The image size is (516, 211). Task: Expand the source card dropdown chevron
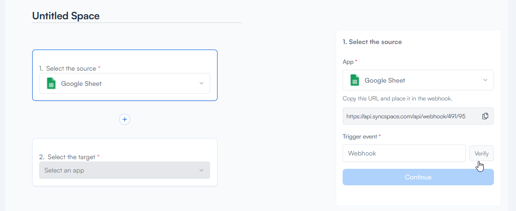click(x=201, y=83)
